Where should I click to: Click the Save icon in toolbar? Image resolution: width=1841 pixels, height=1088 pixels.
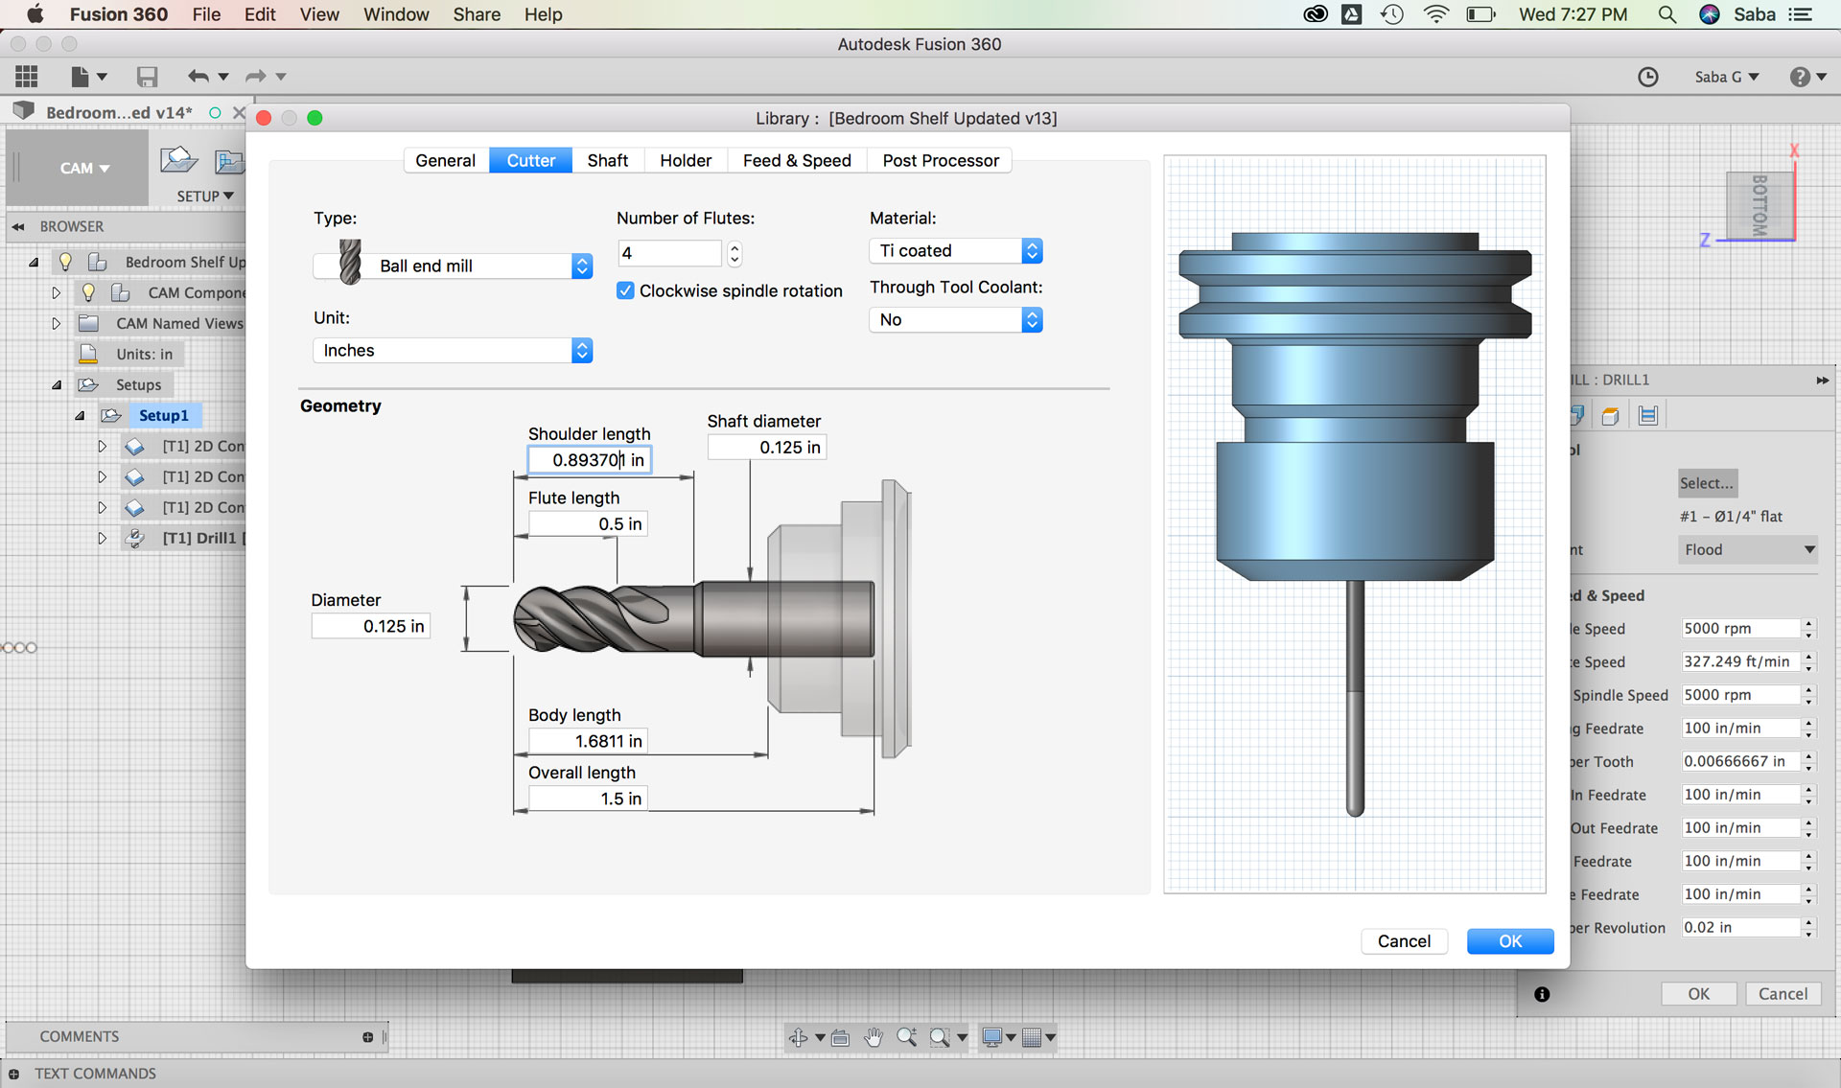click(x=147, y=77)
